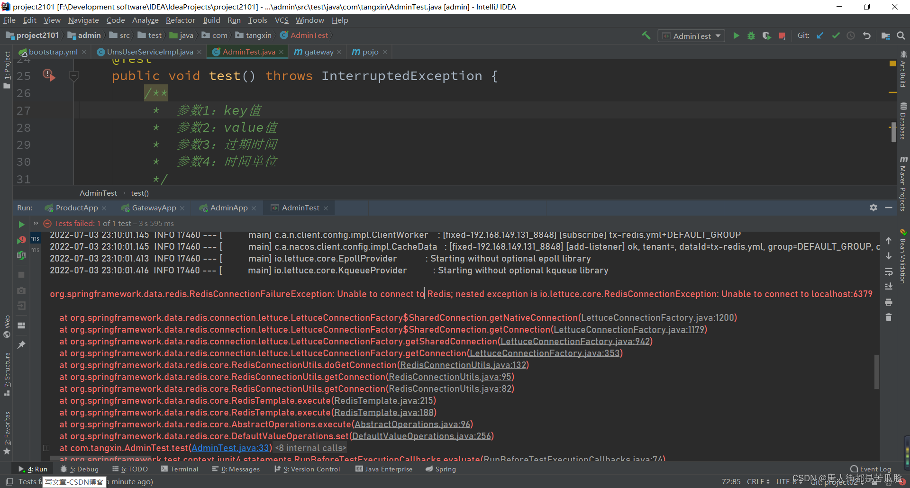Click the layout icon in Run panel
Image resolution: width=910 pixels, height=488 pixels.
point(21,325)
